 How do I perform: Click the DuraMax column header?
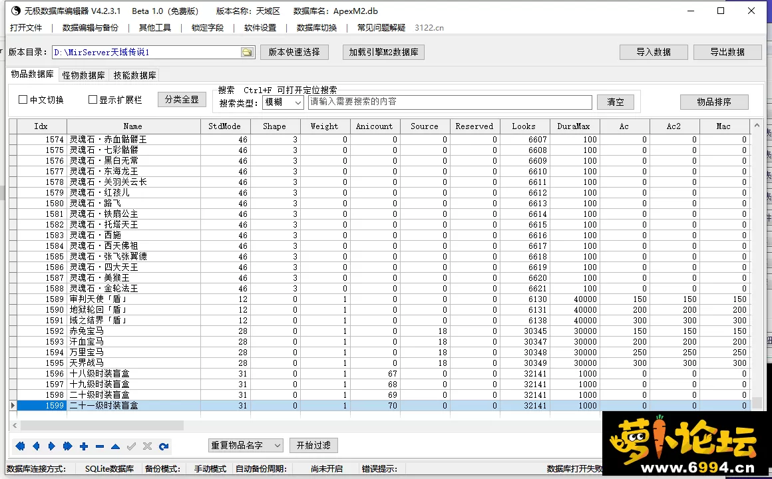click(574, 126)
